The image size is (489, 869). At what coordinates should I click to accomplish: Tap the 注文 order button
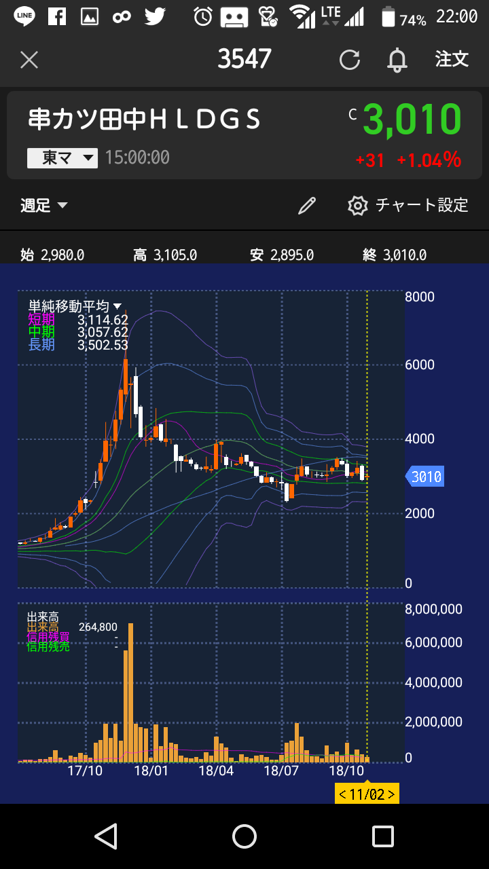click(452, 60)
